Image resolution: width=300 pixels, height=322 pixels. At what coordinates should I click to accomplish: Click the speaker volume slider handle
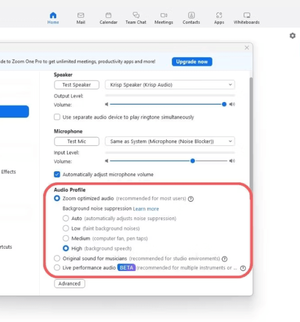pyautogui.click(x=224, y=104)
